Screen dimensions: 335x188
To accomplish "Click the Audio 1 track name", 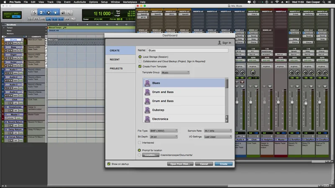I will [x=13, y=70].
